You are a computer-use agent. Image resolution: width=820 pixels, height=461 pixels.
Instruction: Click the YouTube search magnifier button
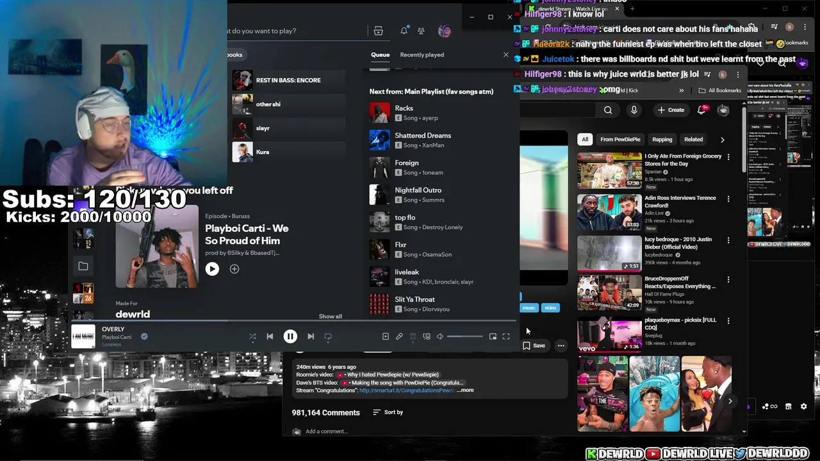point(608,110)
